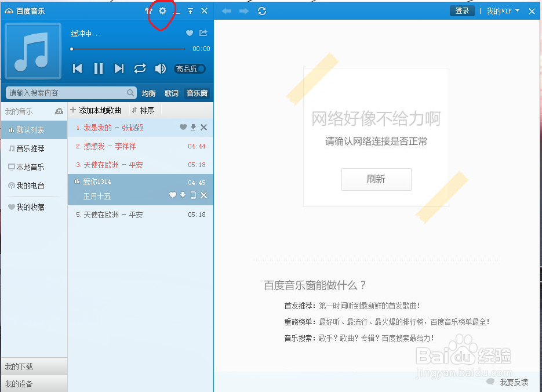Download 我是我的 with its download icon
The height and width of the screenshot is (392, 542).
pyautogui.click(x=193, y=127)
